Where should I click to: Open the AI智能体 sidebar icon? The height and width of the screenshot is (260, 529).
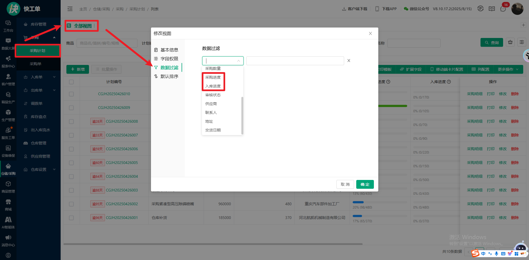8,223
